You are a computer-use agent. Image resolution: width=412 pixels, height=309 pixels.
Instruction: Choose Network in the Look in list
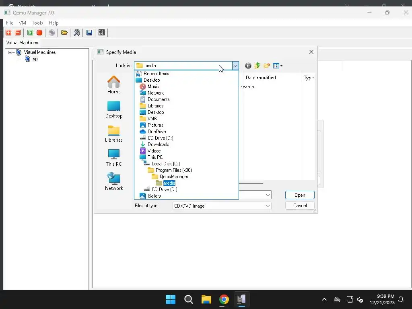pos(156,93)
